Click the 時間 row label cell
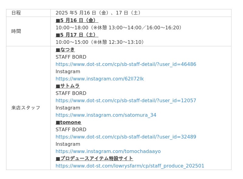The width and height of the screenshot is (243, 179). [x=28, y=31]
